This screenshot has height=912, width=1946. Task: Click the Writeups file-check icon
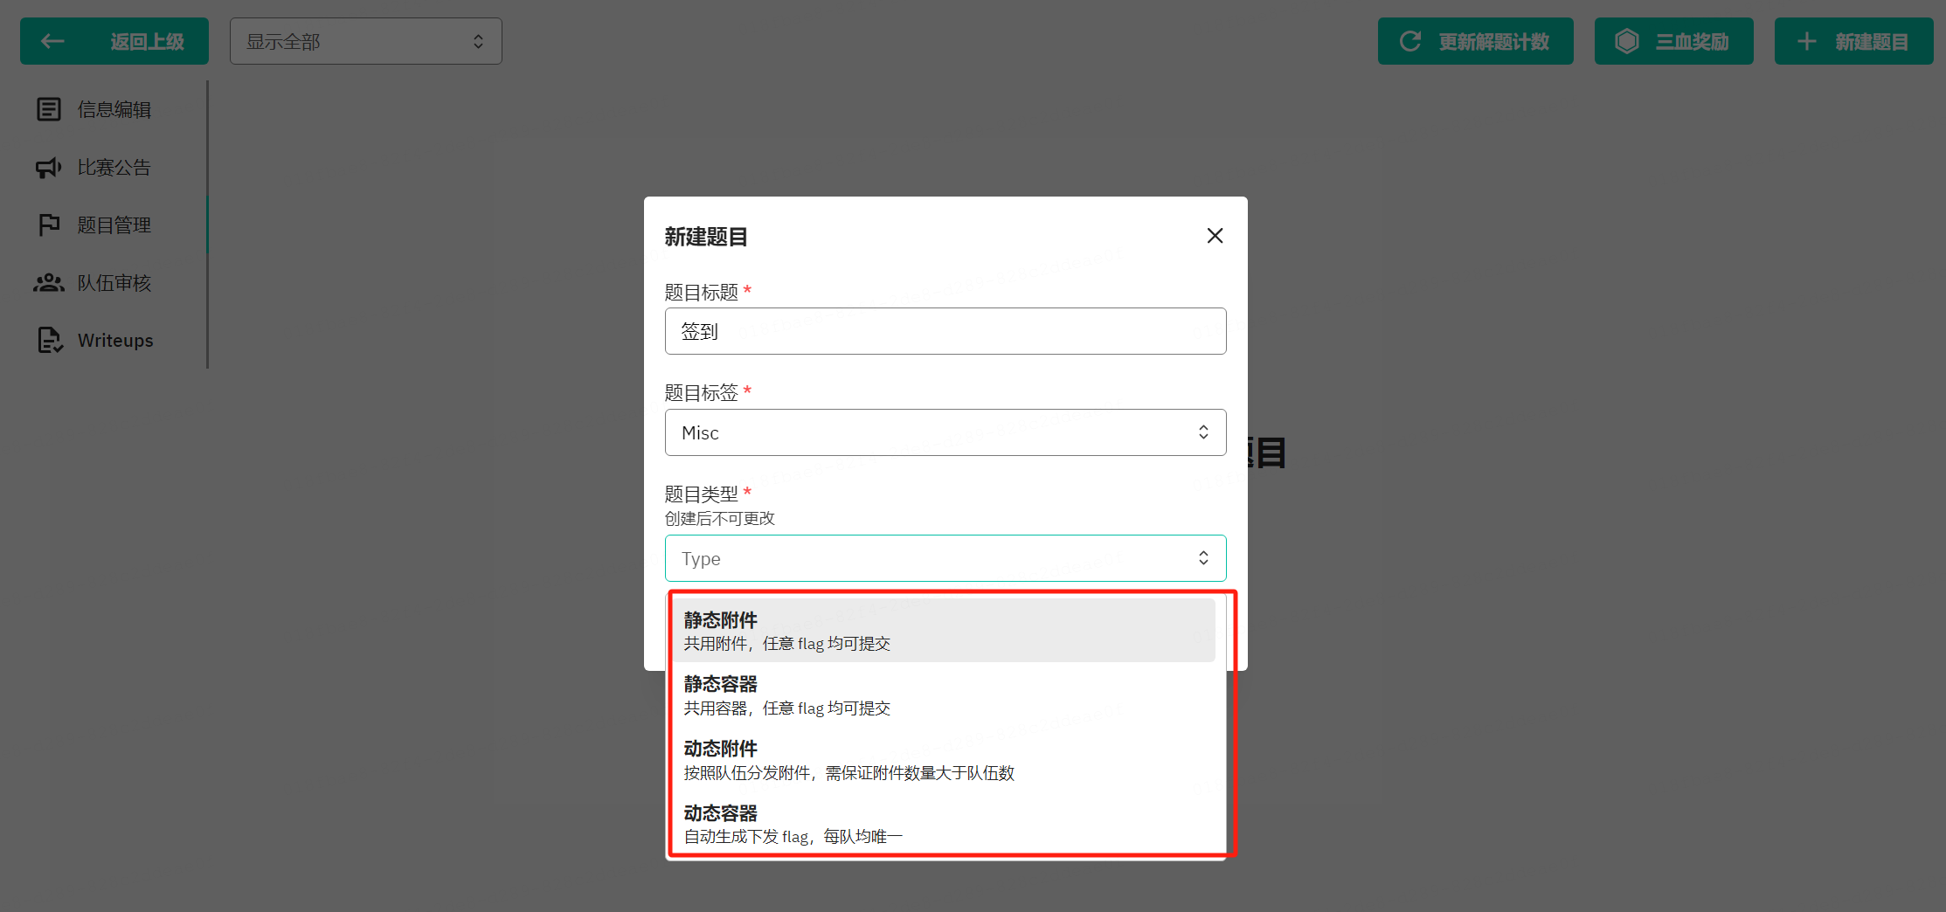(50, 340)
